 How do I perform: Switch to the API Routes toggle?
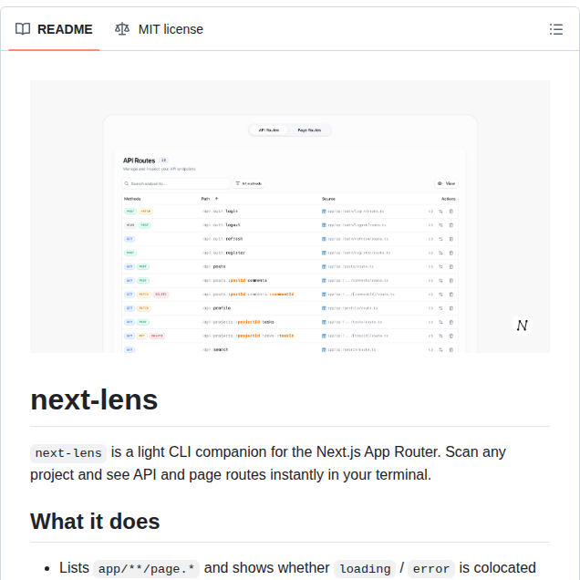268,130
